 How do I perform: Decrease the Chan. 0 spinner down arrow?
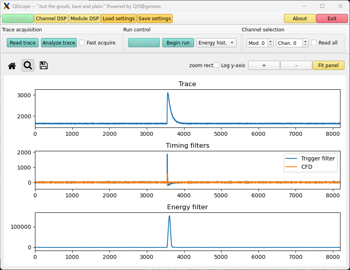point(305,45)
